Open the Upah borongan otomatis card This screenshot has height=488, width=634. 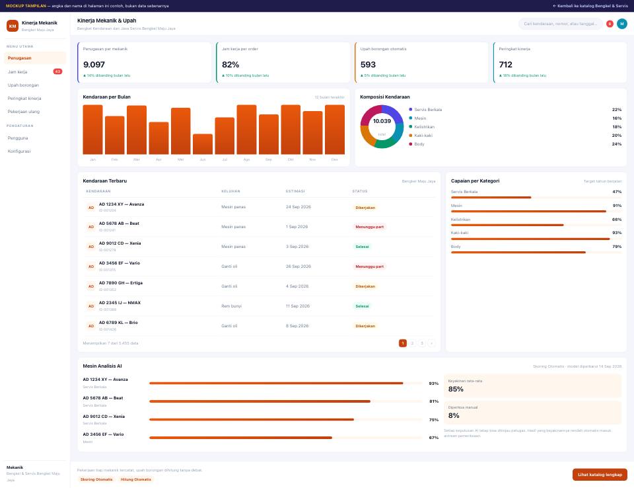[422, 62]
